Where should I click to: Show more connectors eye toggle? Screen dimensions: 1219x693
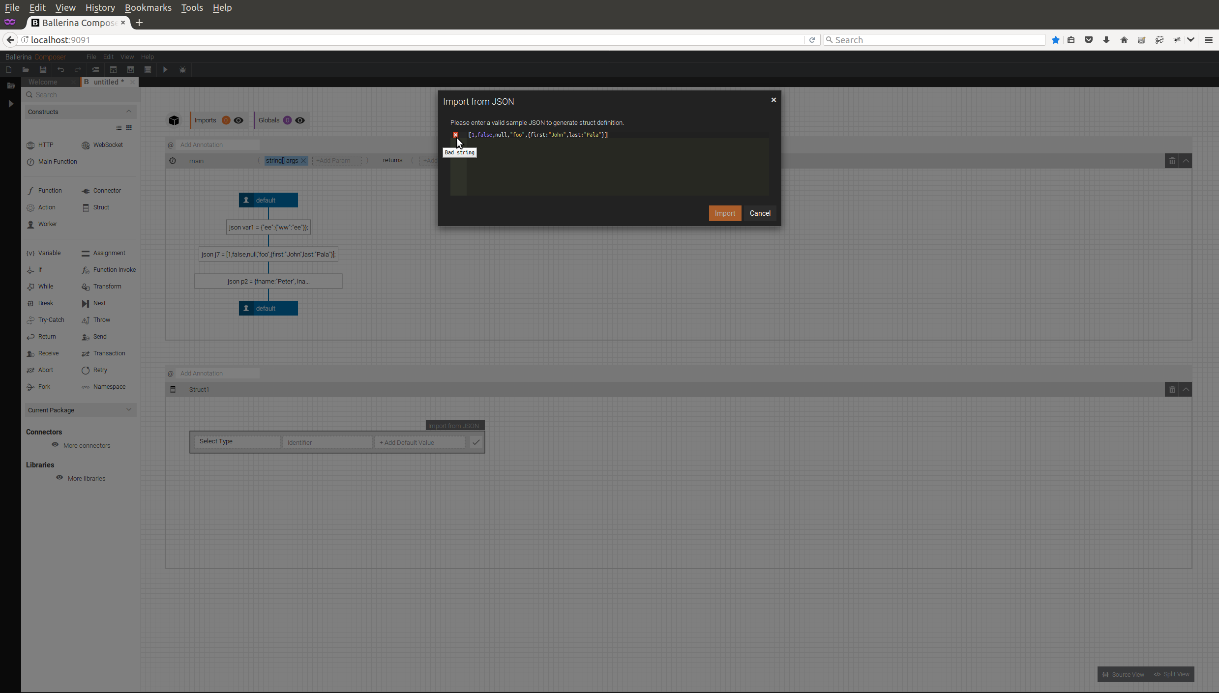55,445
